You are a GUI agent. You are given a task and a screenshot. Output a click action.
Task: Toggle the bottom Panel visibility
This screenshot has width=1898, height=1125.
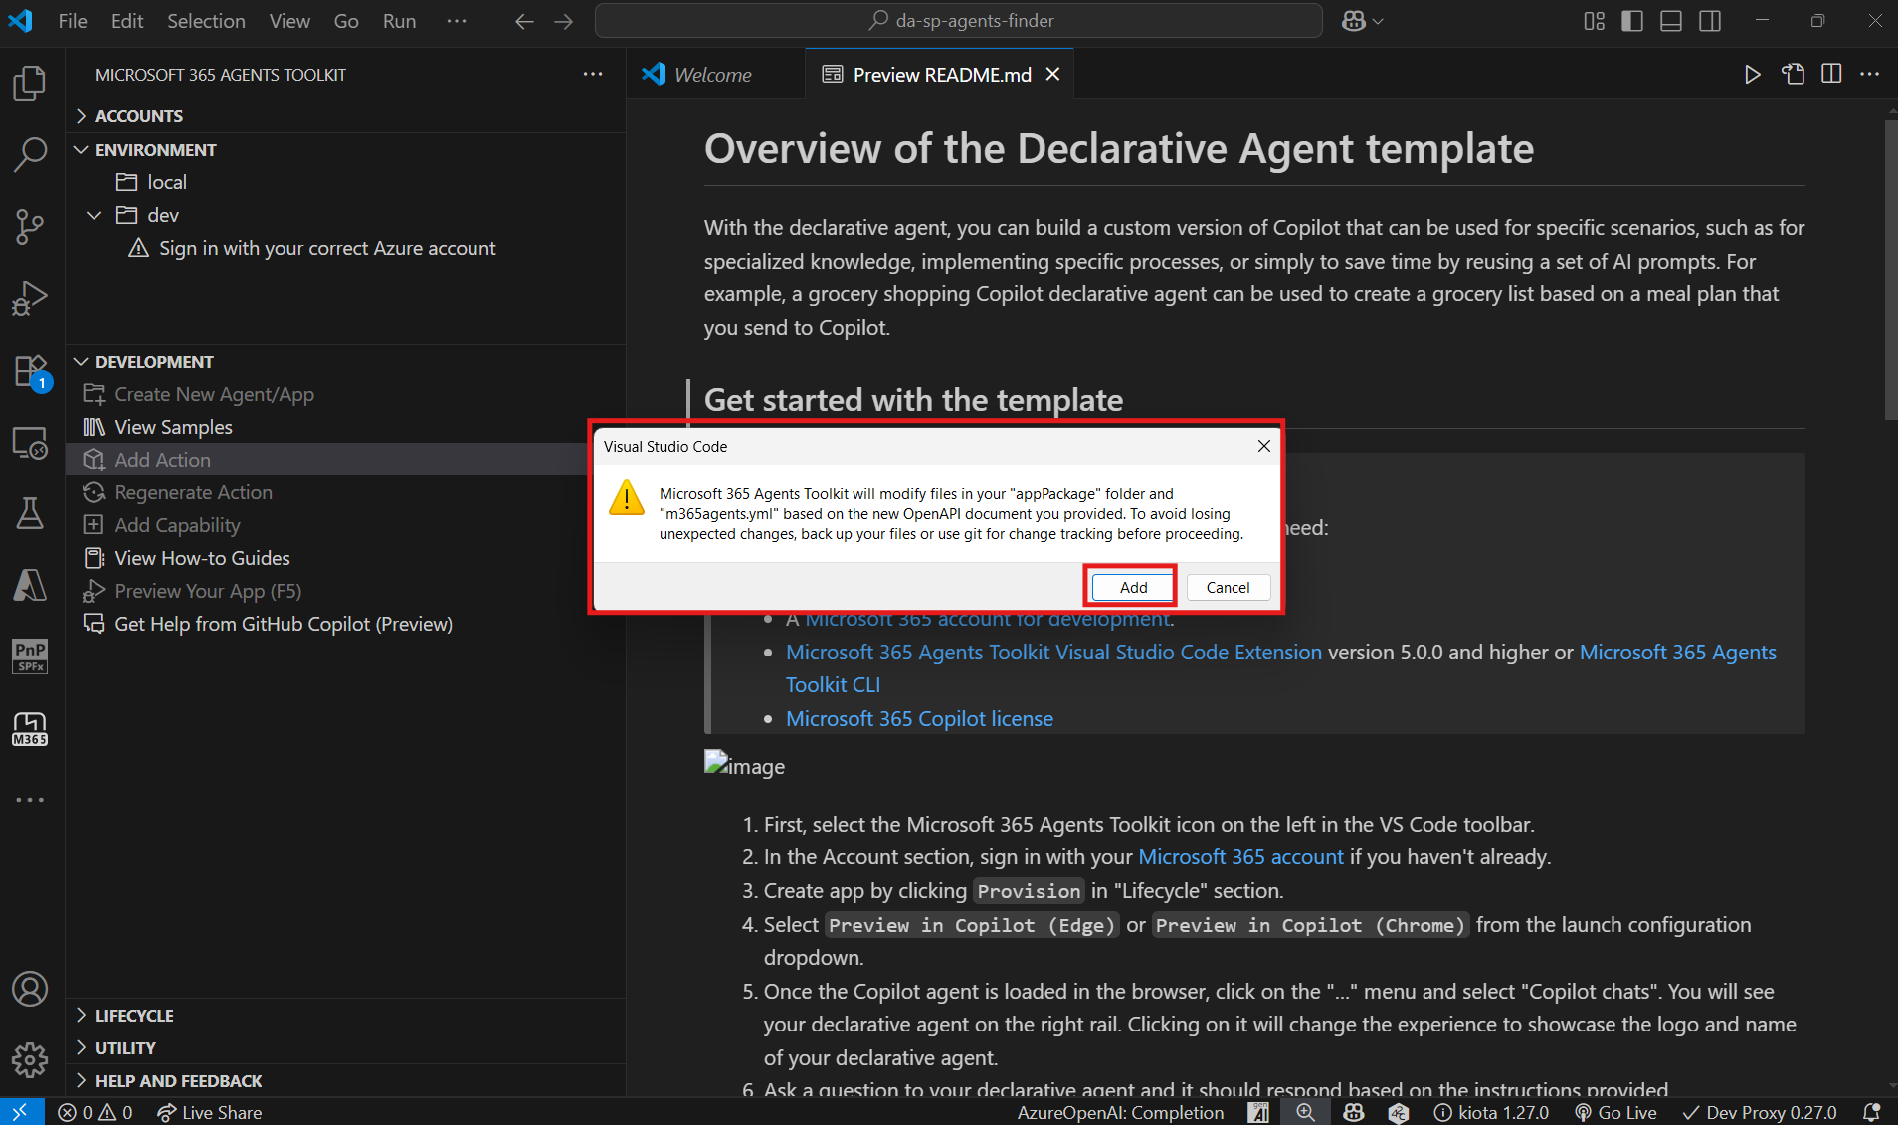1671,21
